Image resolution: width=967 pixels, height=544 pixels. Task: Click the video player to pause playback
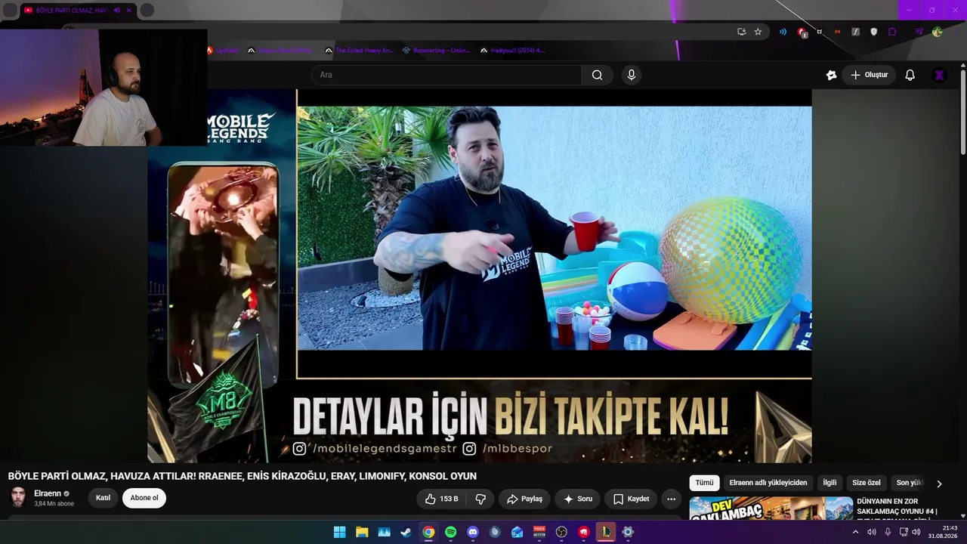pyautogui.click(x=479, y=276)
